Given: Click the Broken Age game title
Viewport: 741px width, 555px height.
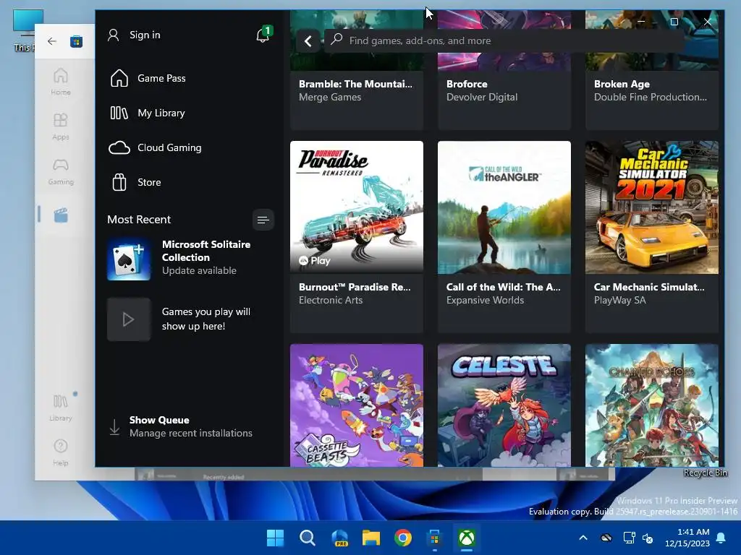Looking at the screenshot, I should point(622,84).
